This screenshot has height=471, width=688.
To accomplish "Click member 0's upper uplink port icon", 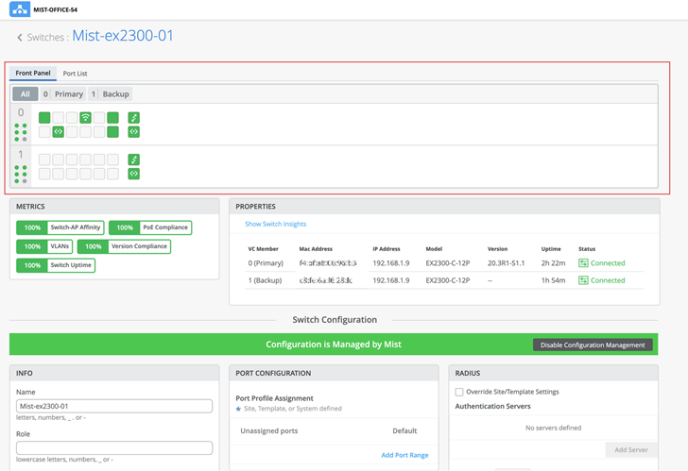I will tap(134, 118).
